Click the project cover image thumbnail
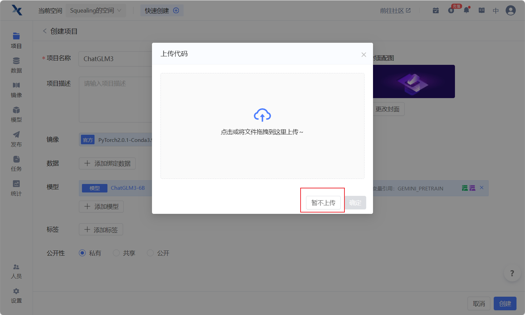 click(x=413, y=81)
